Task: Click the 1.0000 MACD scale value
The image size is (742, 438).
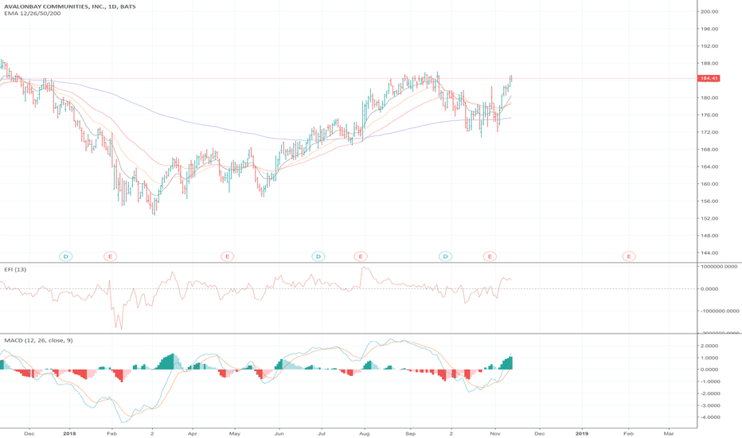Action: 711,358
